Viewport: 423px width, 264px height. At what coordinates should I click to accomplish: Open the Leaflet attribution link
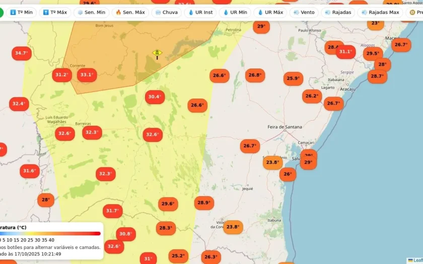415,260
